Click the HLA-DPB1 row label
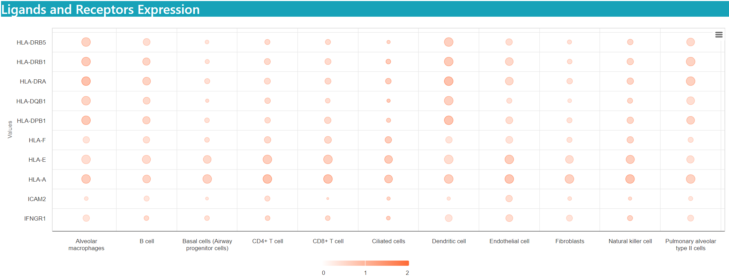 [31, 121]
